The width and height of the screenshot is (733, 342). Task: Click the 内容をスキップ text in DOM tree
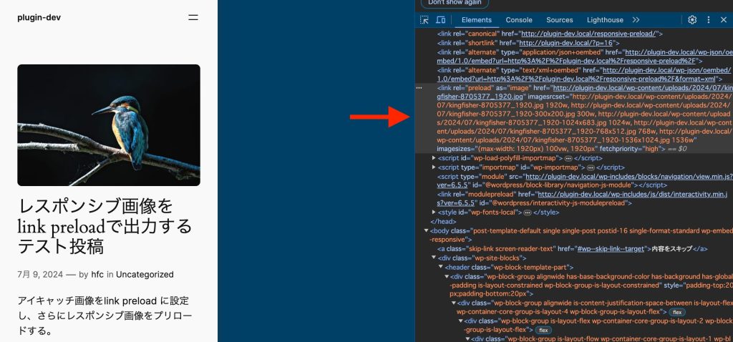pos(672,249)
